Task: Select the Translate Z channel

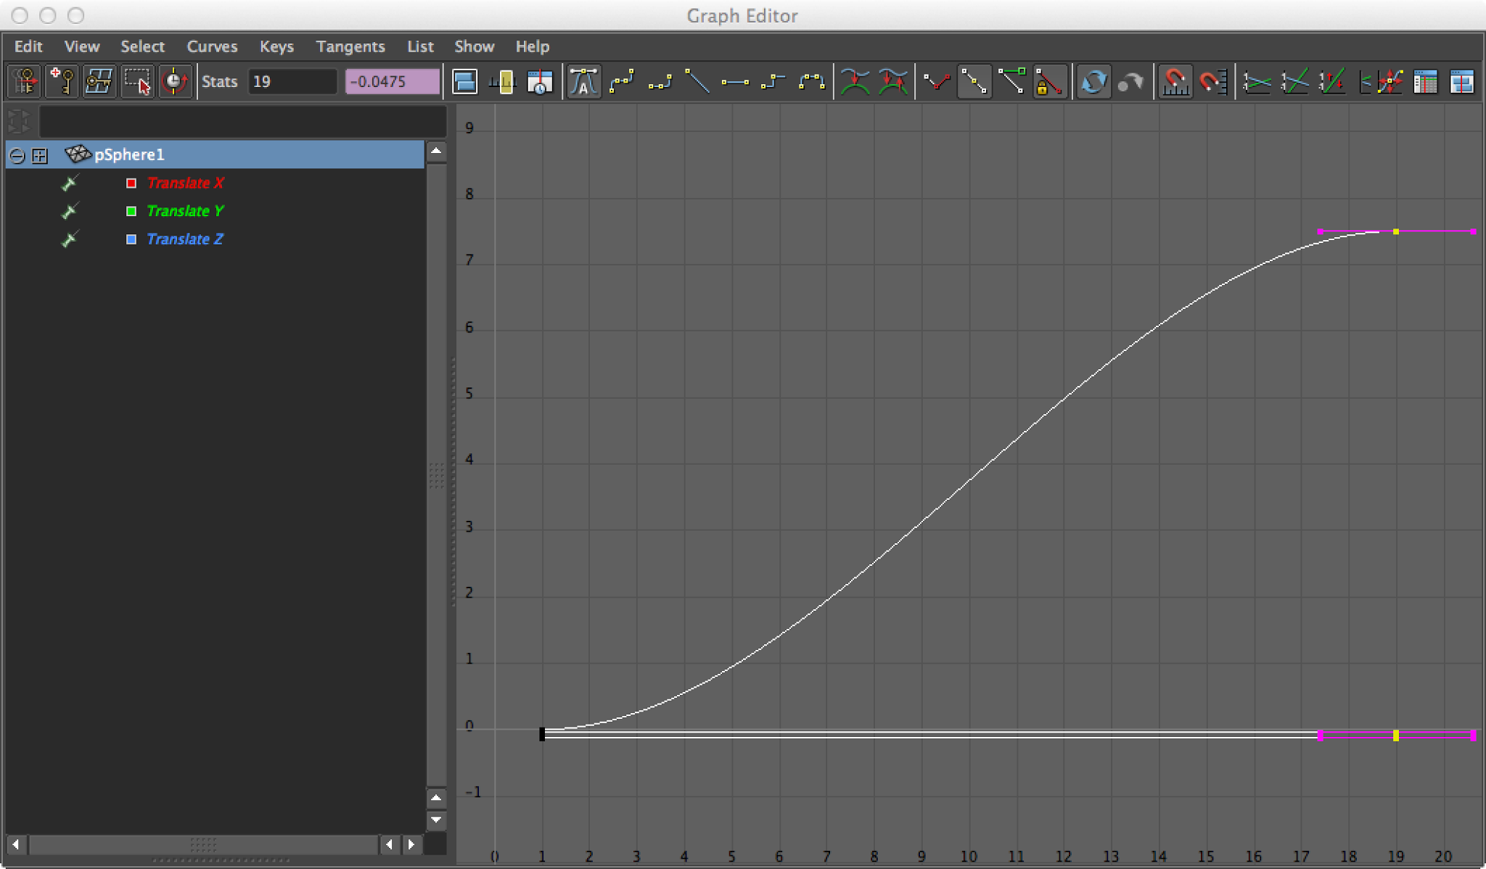Action: (185, 239)
